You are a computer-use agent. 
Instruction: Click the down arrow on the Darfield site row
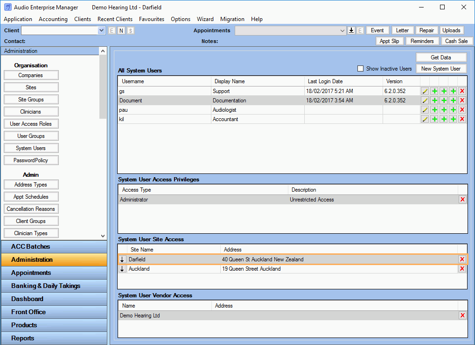122,259
